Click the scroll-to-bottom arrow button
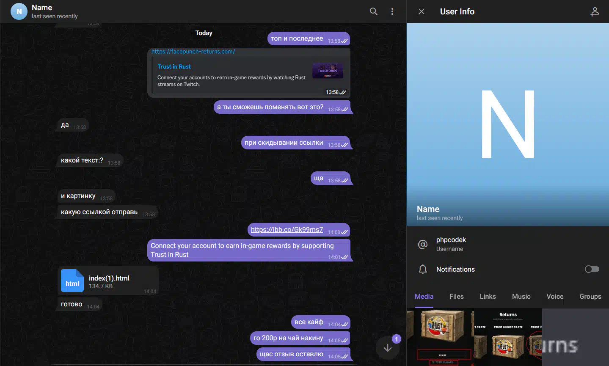Screen dimensions: 609x366 coord(388,348)
